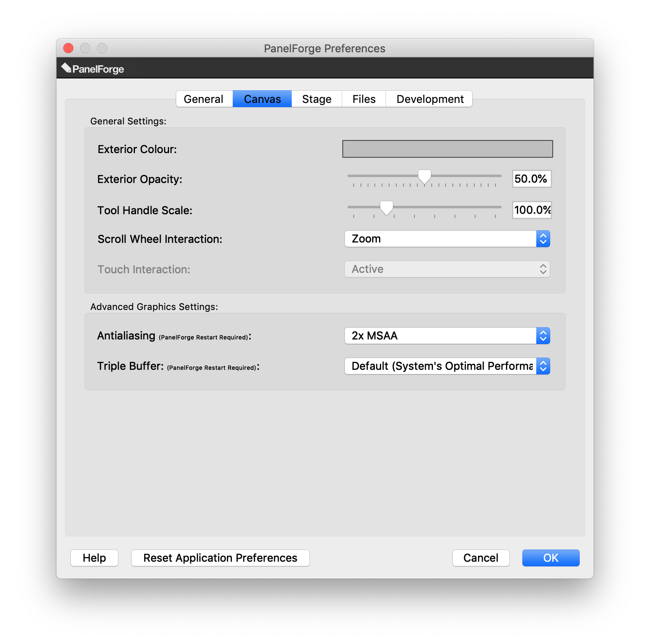
Task: Click the Exterior Colour swatch
Action: pos(447,149)
